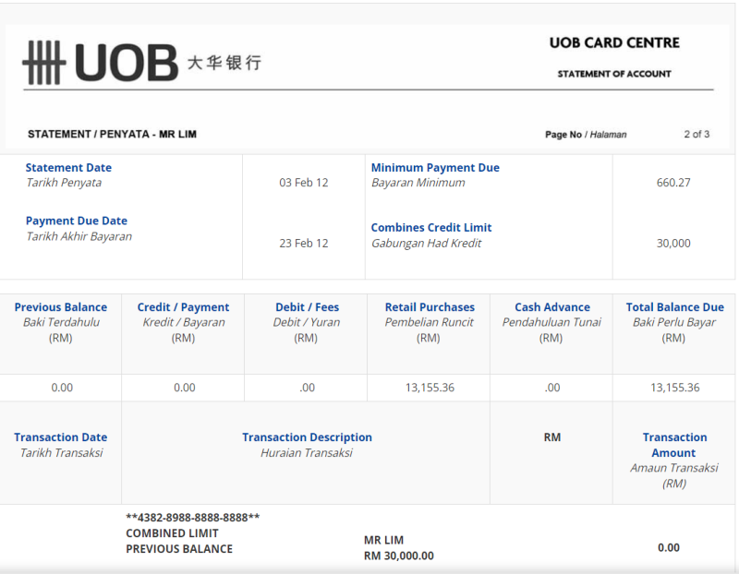Viewport: 739px width, 574px height.
Task: Click the statement date value 03 Feb 12
Action: [304, 183]
